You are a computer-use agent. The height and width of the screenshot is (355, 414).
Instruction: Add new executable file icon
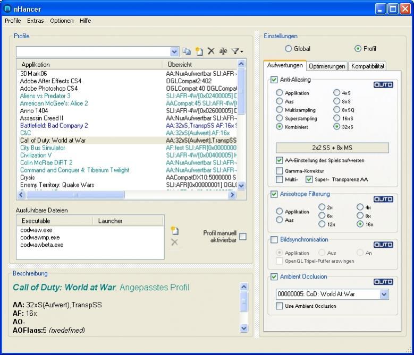pyautogui.click(x=174, y=231)
